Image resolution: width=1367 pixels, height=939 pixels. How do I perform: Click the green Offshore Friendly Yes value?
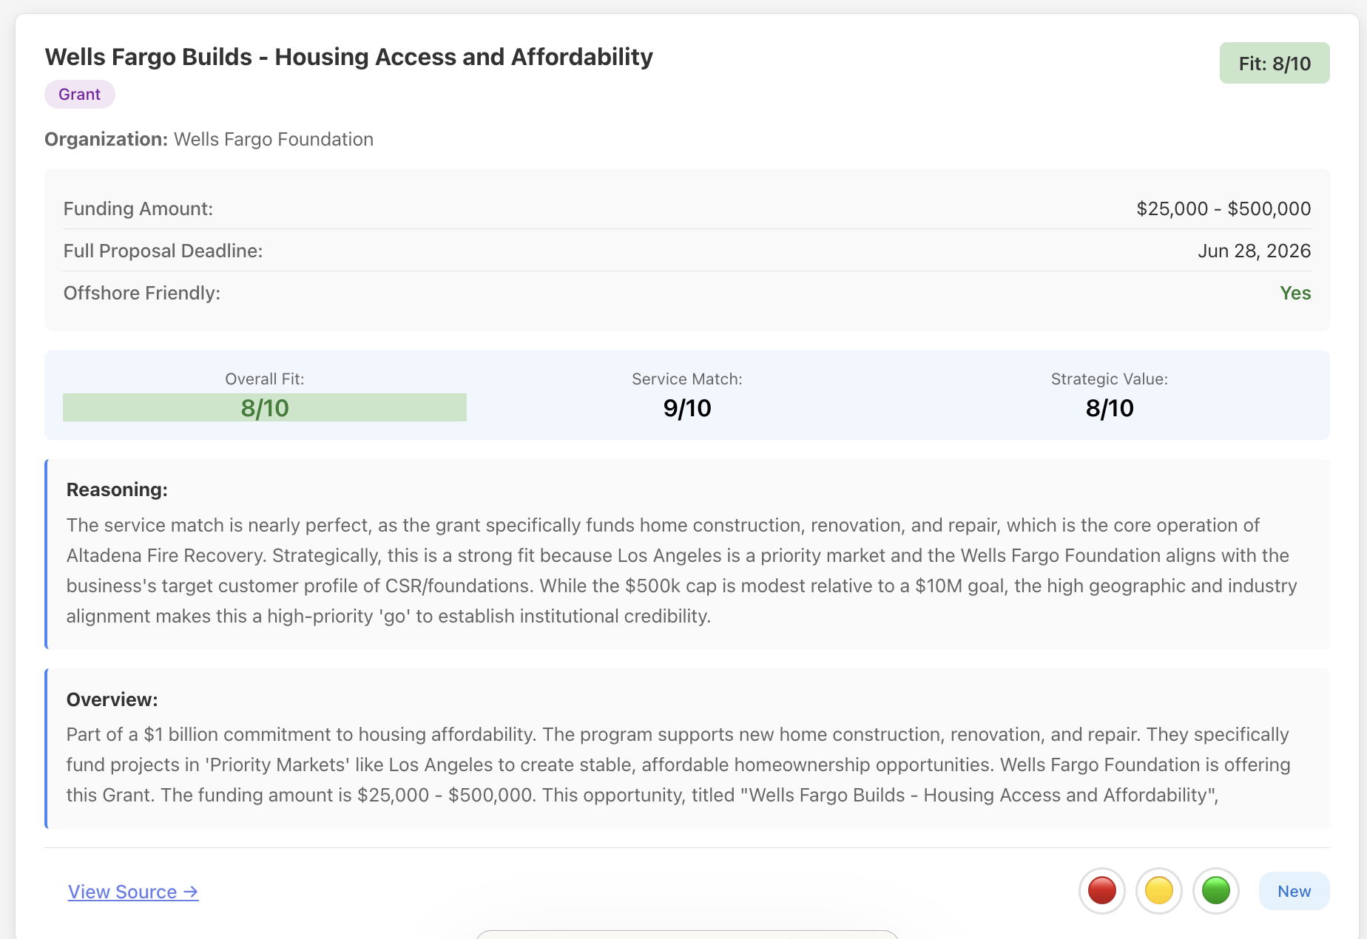(1295, 294)
